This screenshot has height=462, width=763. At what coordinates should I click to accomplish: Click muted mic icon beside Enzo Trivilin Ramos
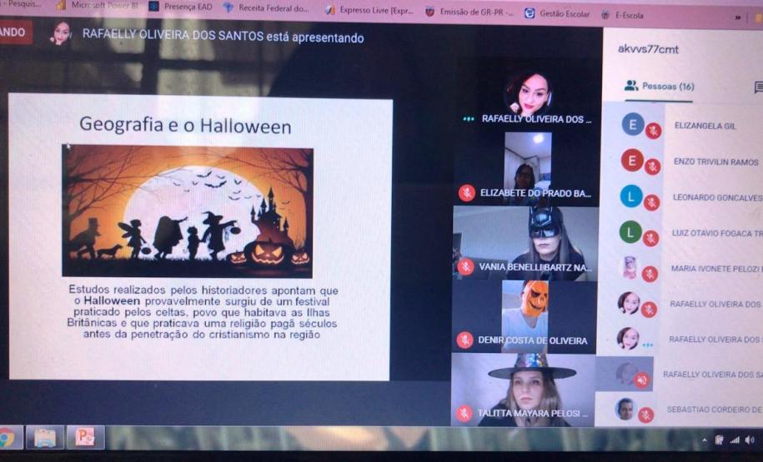pos(653,166)
